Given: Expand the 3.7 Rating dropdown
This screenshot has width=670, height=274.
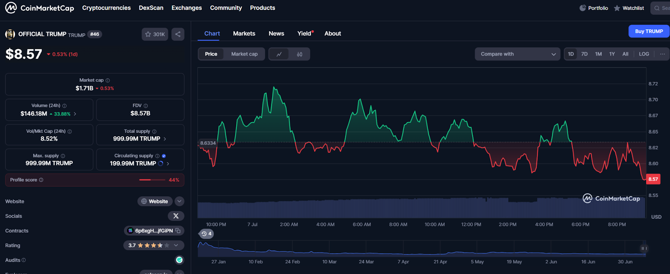Looking at the screenshot, I should [176, 245].
